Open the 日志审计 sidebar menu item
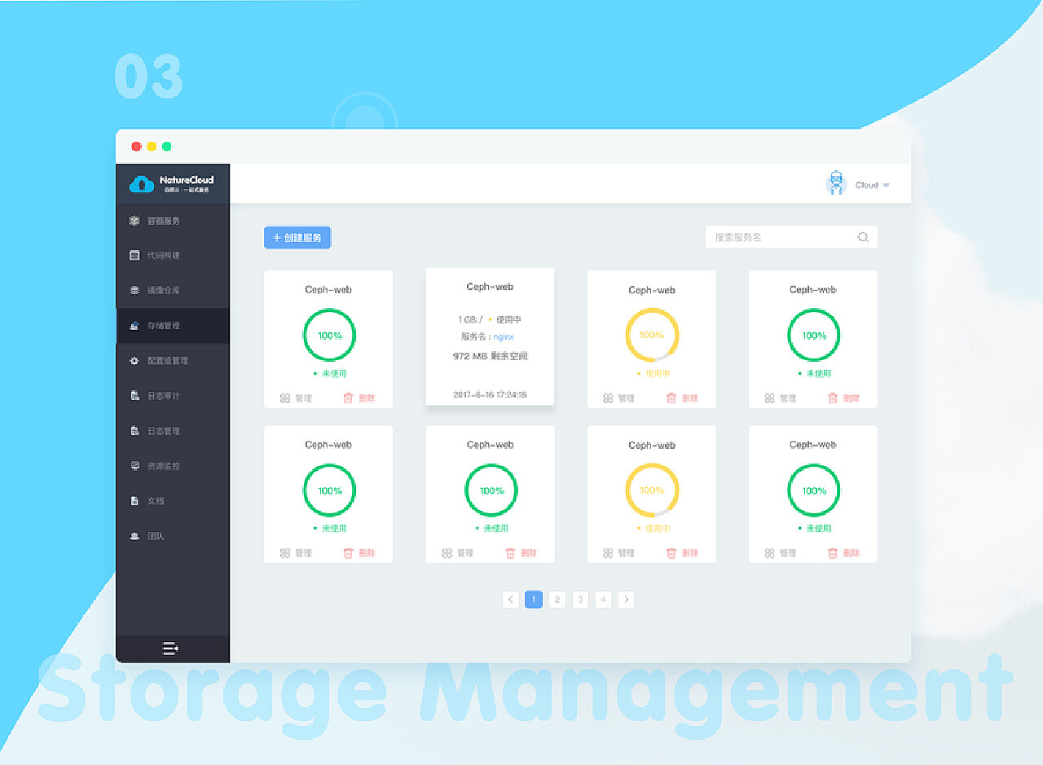Image resolution: width=1043 pixels, height=765 pixels. tap(173, 396)
